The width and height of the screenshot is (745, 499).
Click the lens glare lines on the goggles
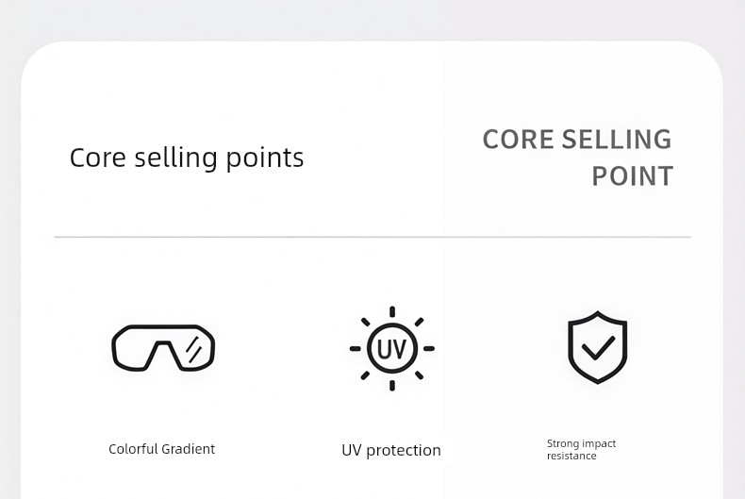[x=194, y=350]
